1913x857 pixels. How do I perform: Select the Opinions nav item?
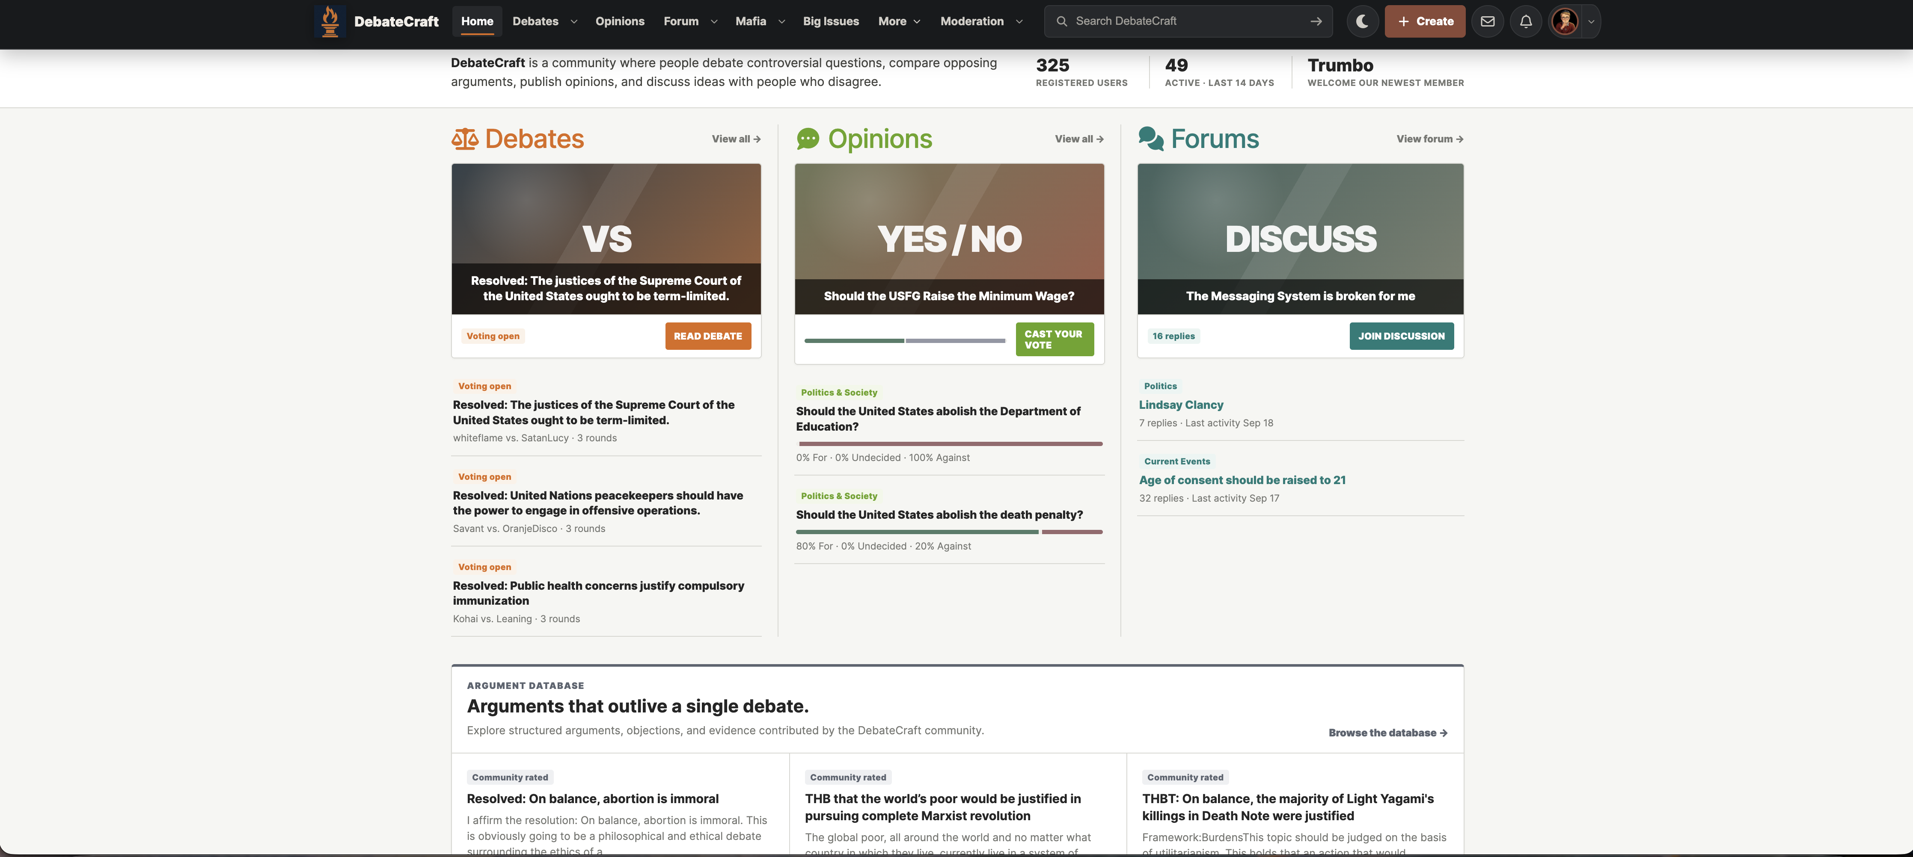619,21
